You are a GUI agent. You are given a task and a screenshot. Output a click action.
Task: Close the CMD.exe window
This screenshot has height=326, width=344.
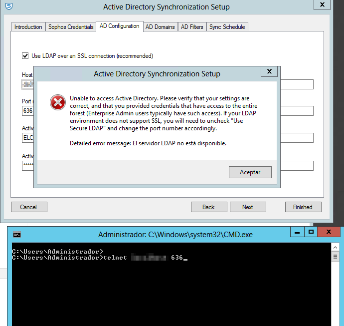pos(329,232)
